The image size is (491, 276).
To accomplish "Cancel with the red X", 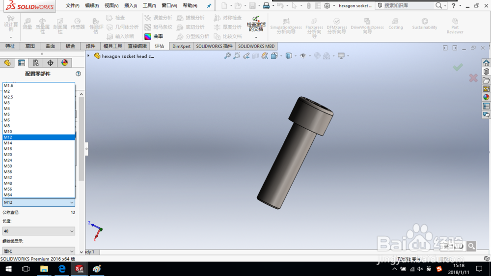I will click(x=473, y=78).
